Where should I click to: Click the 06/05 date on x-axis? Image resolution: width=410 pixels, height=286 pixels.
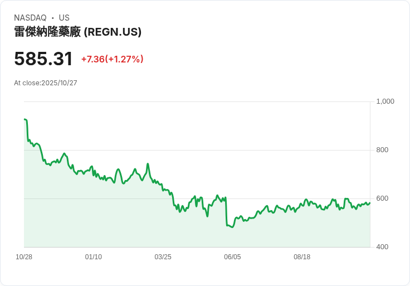click(232, 257)
